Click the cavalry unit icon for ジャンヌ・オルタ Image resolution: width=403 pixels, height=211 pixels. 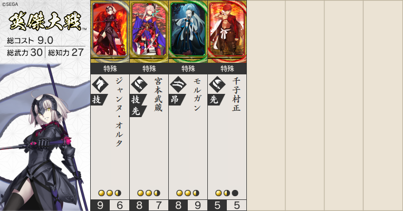coord(100,84)
